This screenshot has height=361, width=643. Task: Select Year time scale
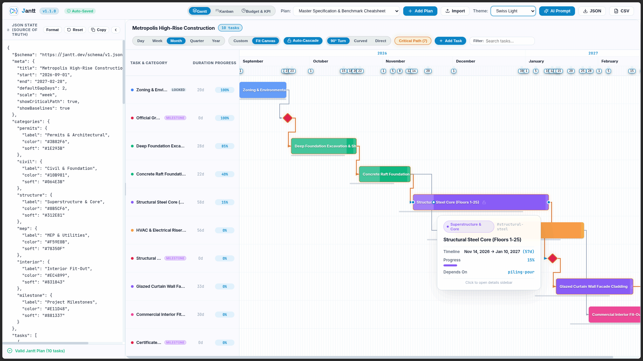(x=216, y=41)
